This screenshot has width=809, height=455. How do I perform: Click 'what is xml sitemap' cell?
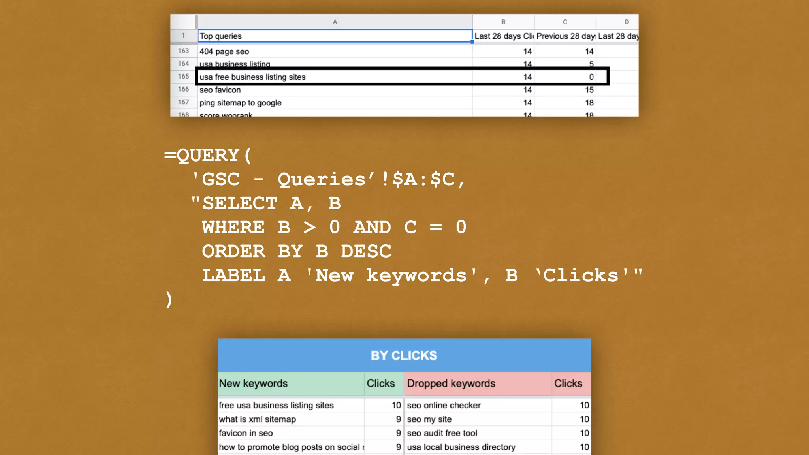(x=291, y=419)
